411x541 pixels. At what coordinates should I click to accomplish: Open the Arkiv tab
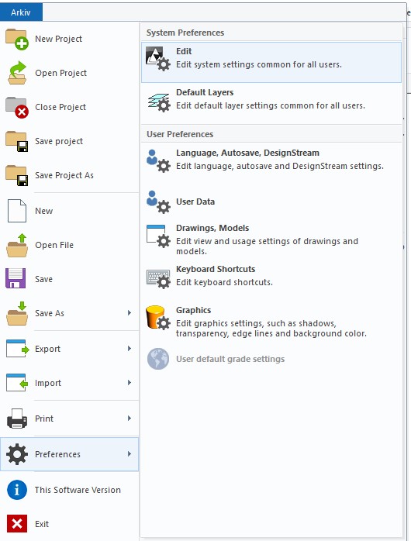[x=21, y=12]
